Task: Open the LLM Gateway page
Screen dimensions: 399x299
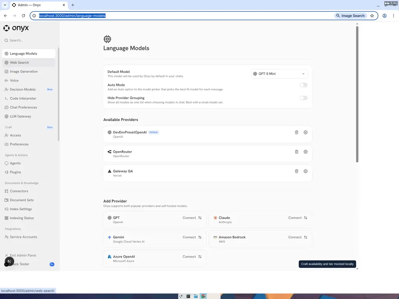Action: pos(29,116)
